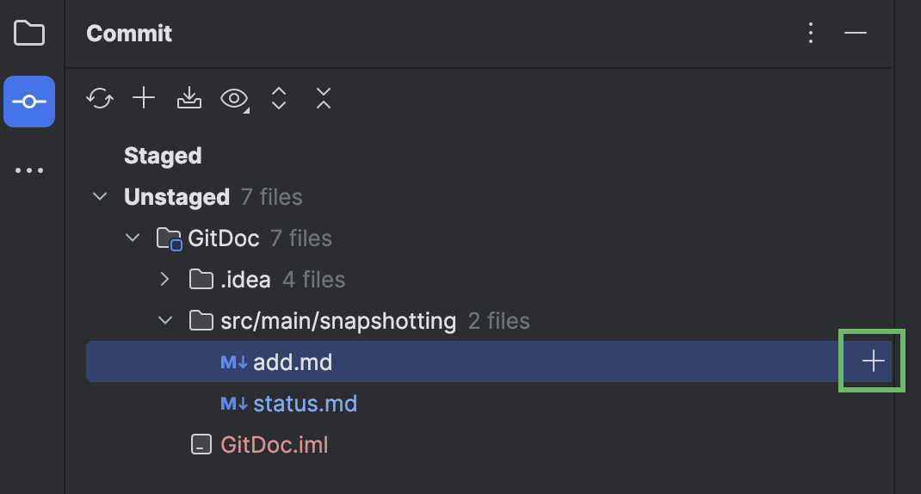Click the Refresh changes icon
The image size is (921, 494).
tap(100, 99)
